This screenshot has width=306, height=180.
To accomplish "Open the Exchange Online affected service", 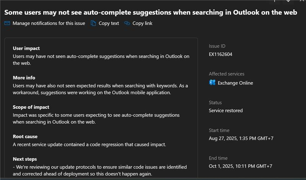I will point(235,83).
